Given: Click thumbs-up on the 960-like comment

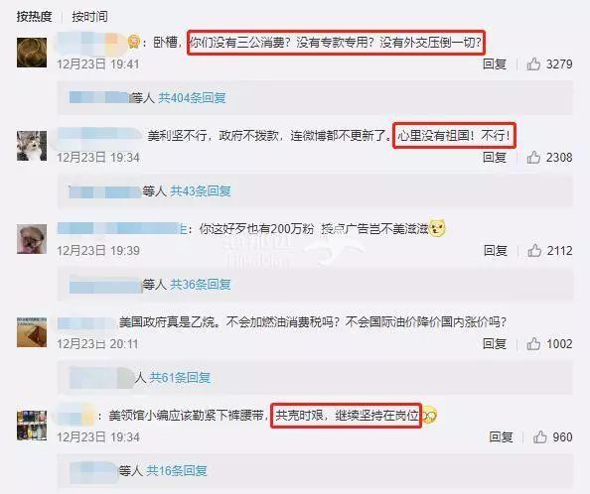Looking at the screenshot, I should [539, 436].
